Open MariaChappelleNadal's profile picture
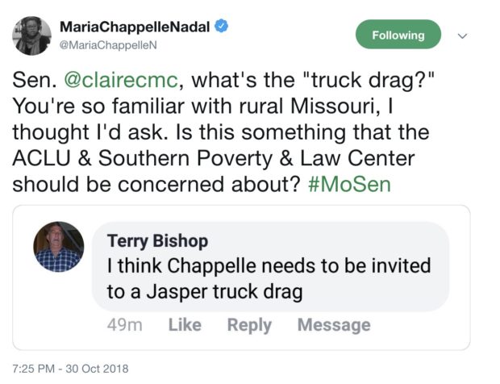This screenshot has width=500, height=384. (x=32, y=35)
